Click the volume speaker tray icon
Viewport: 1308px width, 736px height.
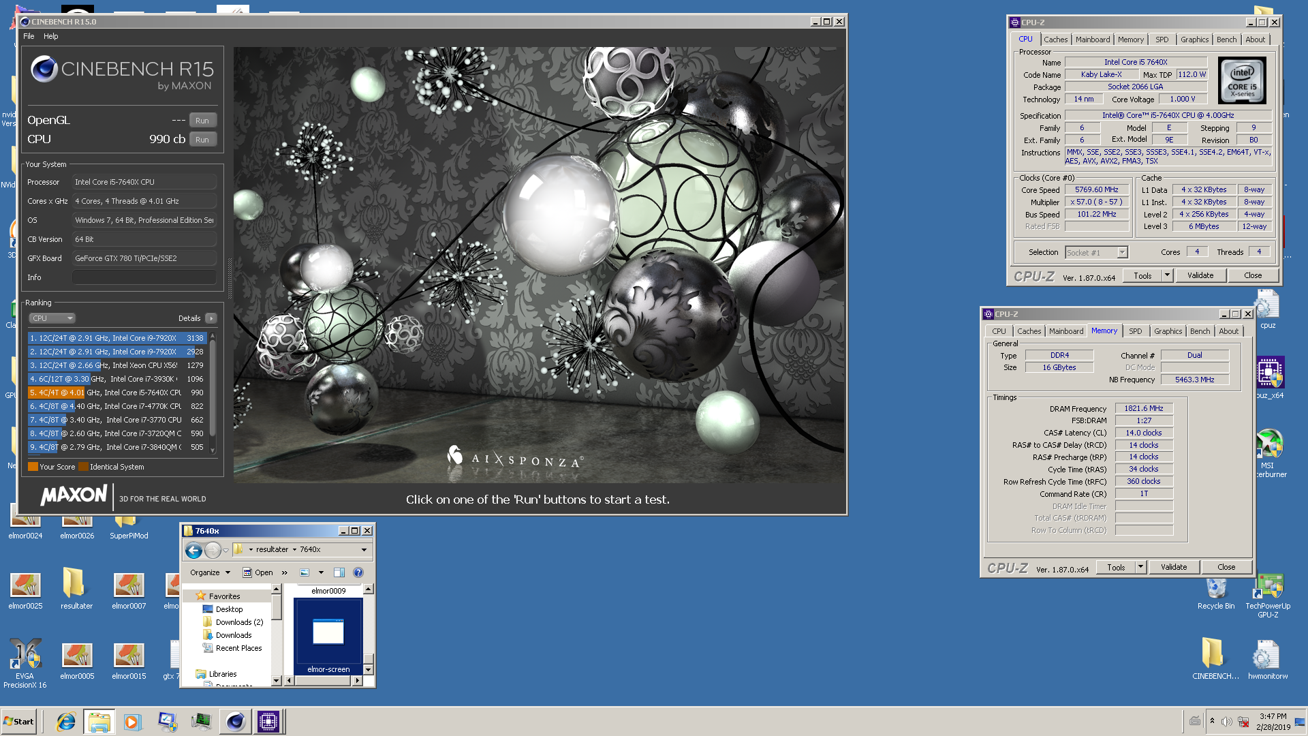click(1226, 722)
